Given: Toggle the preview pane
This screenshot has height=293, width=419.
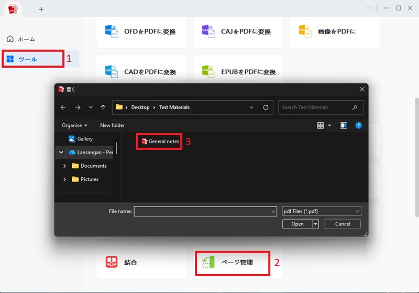Looking at the screenshot, I should tap(344, 125).
